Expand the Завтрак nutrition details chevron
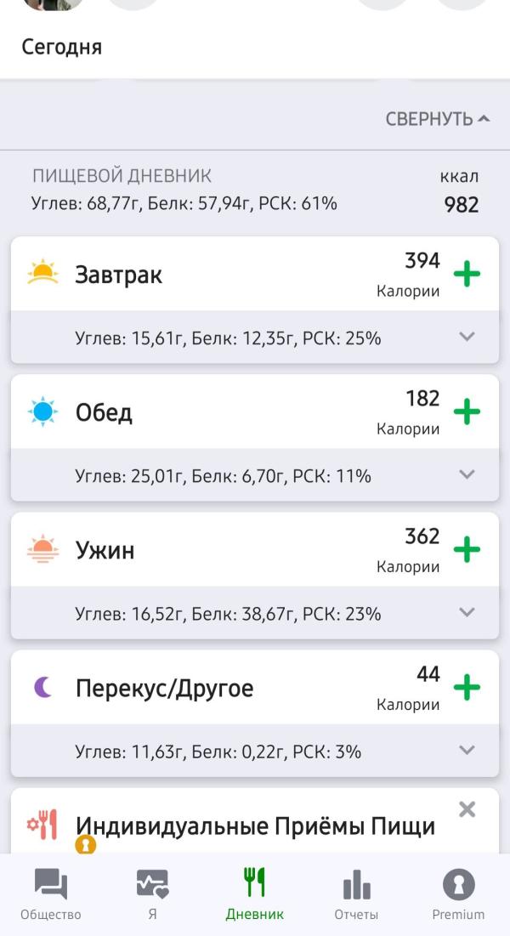Image resolution: width=510 pixels, height=936 pixels. (467, 337)
